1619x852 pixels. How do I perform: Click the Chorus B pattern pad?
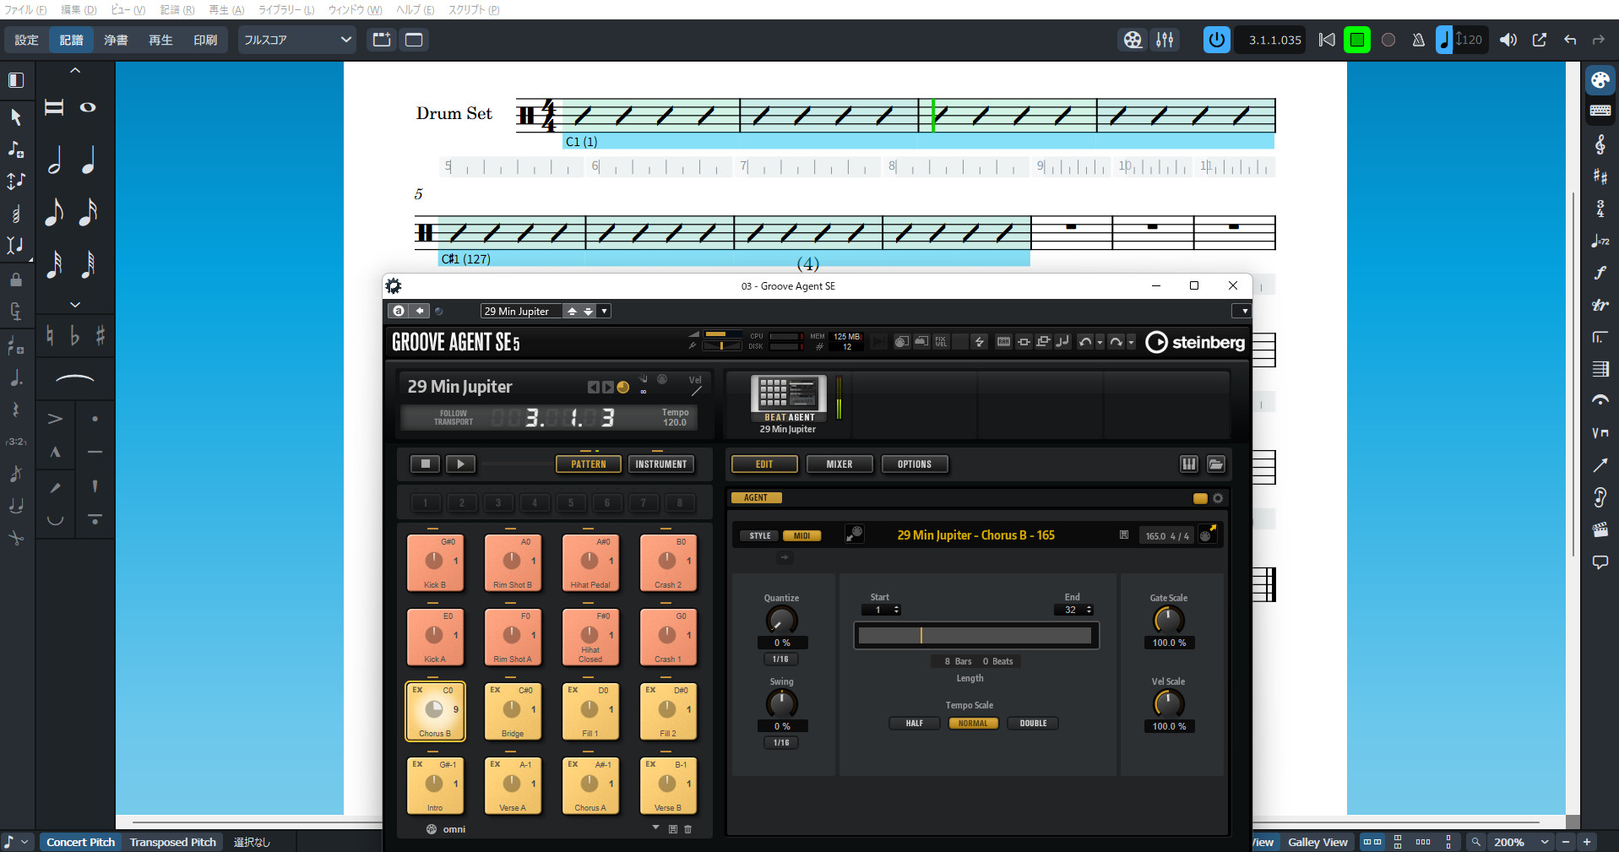pyautogui.click(x=435, y=712)
